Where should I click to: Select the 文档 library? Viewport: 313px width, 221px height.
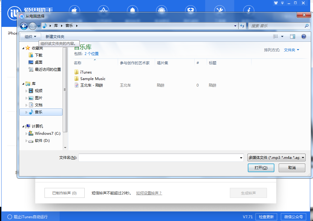click(39, 105)
